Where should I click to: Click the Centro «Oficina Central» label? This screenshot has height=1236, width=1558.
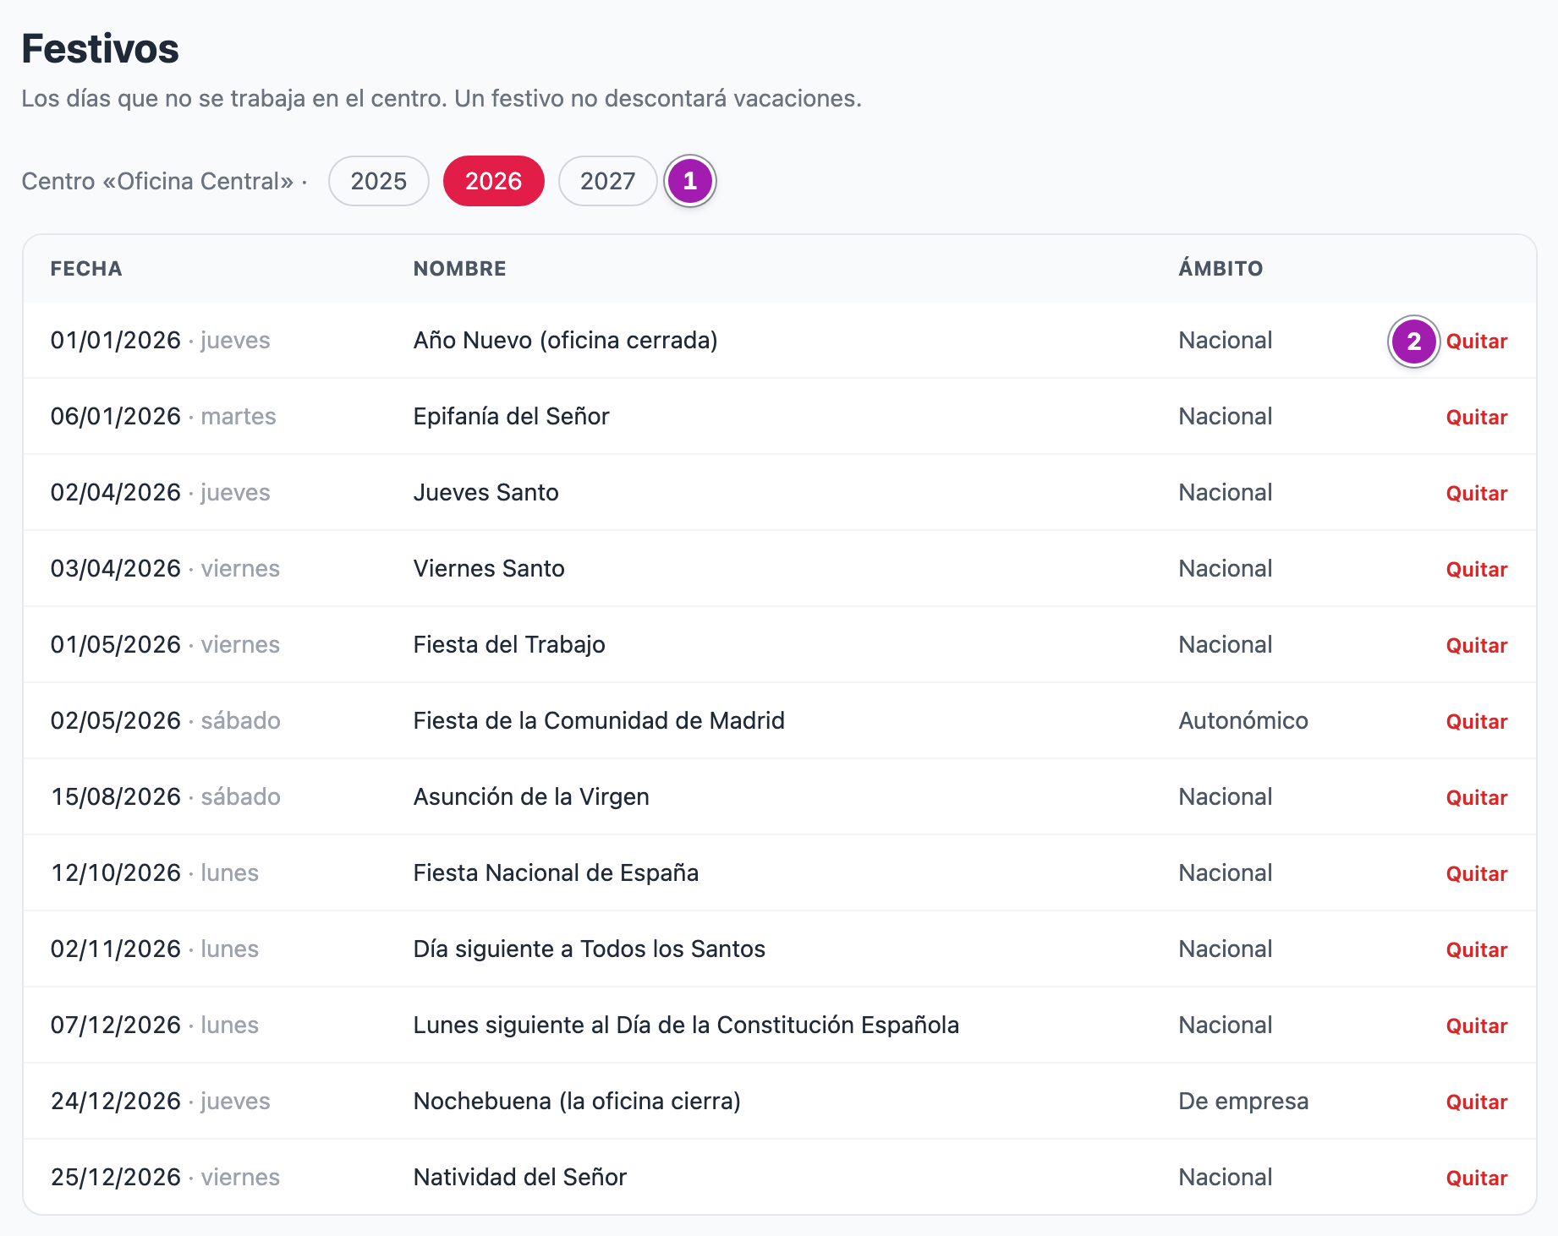[157, 181]
